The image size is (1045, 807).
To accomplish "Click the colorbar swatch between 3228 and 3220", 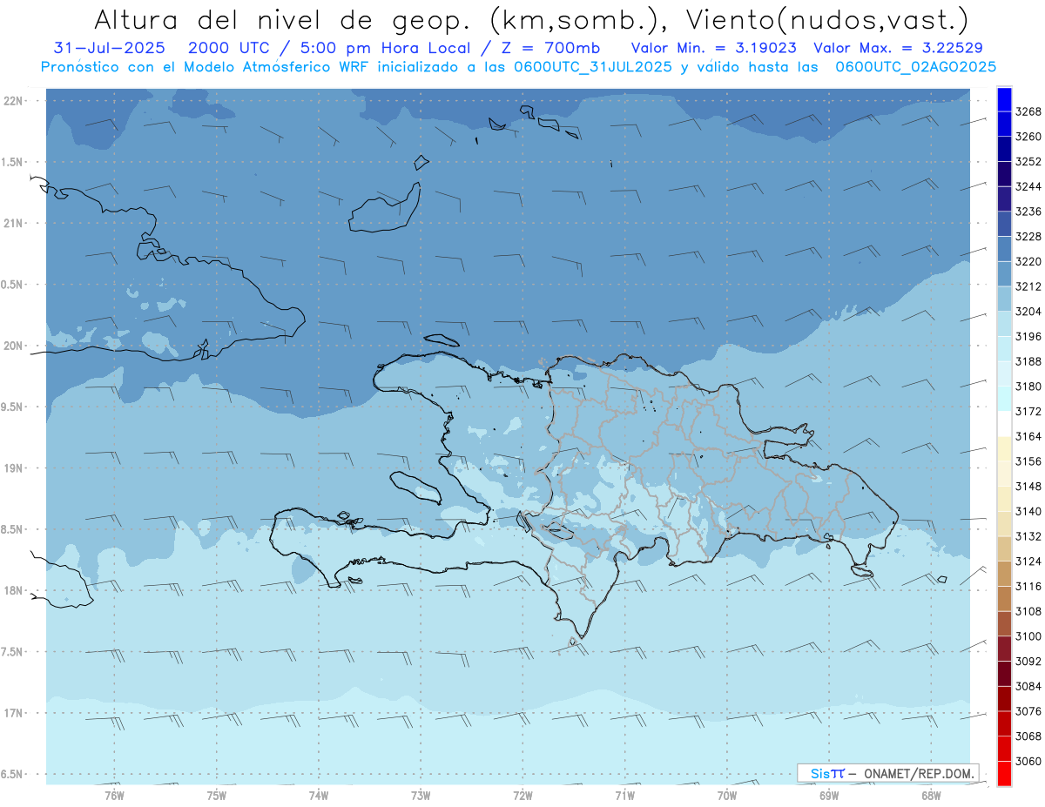I will coord(1004,249).
